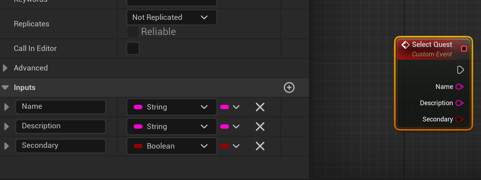Expand the Advanced section
Viewport: 481px width, 180px height.
coord(5,68)
